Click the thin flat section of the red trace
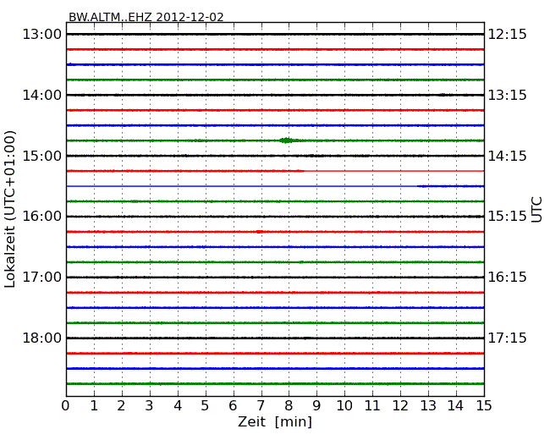550x440 pixels. (x=394, y=171)
